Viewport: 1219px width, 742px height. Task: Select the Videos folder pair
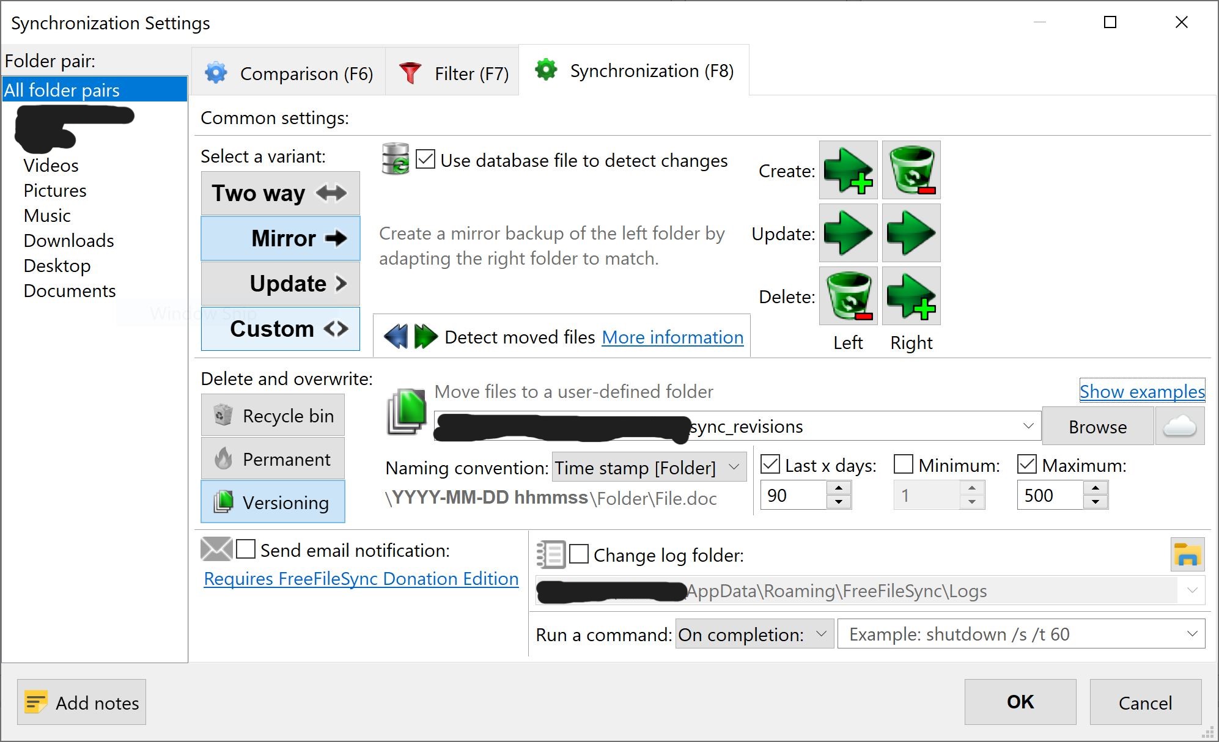click(x=51, y=165)
